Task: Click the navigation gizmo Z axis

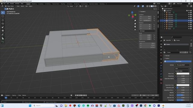Action: click(x=132, y=12)
